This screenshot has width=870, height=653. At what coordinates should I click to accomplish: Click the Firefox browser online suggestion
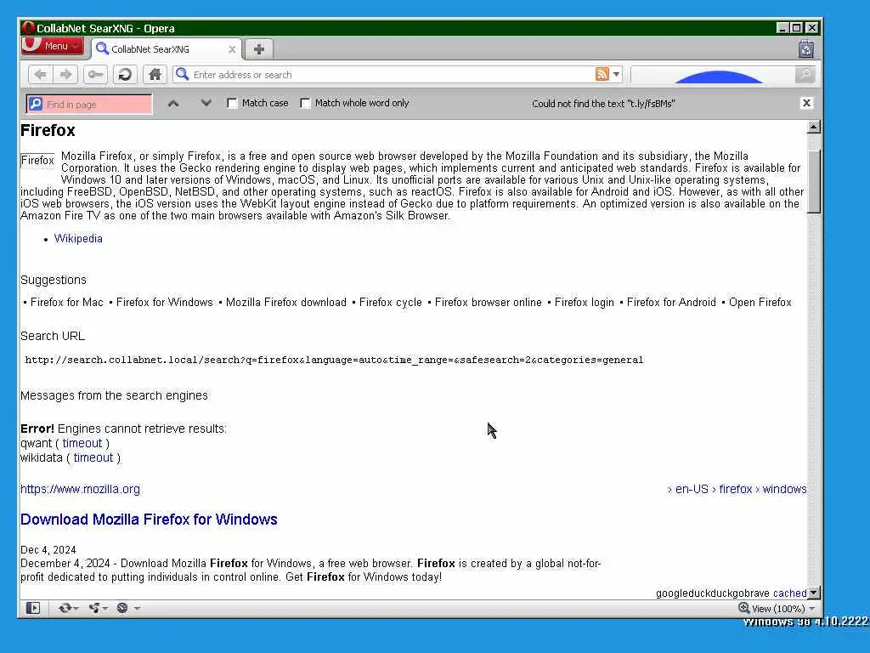pos(489,302)
